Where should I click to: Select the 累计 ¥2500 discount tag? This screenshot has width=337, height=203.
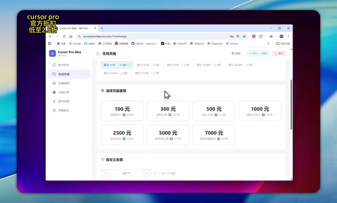[240, 65]
